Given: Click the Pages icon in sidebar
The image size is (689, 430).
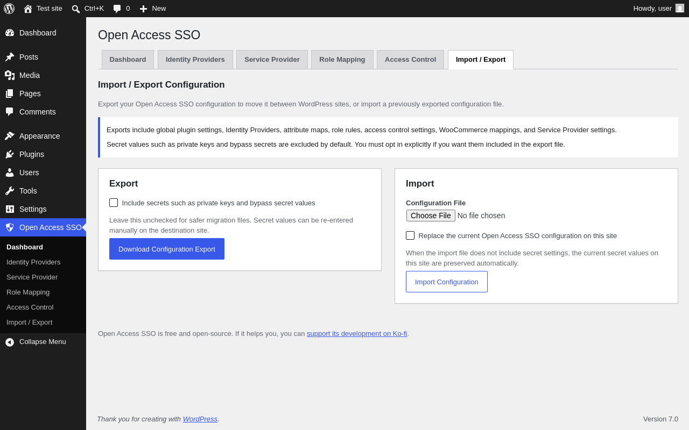Looking at the screenshot, I should click(x=10, y=94).
